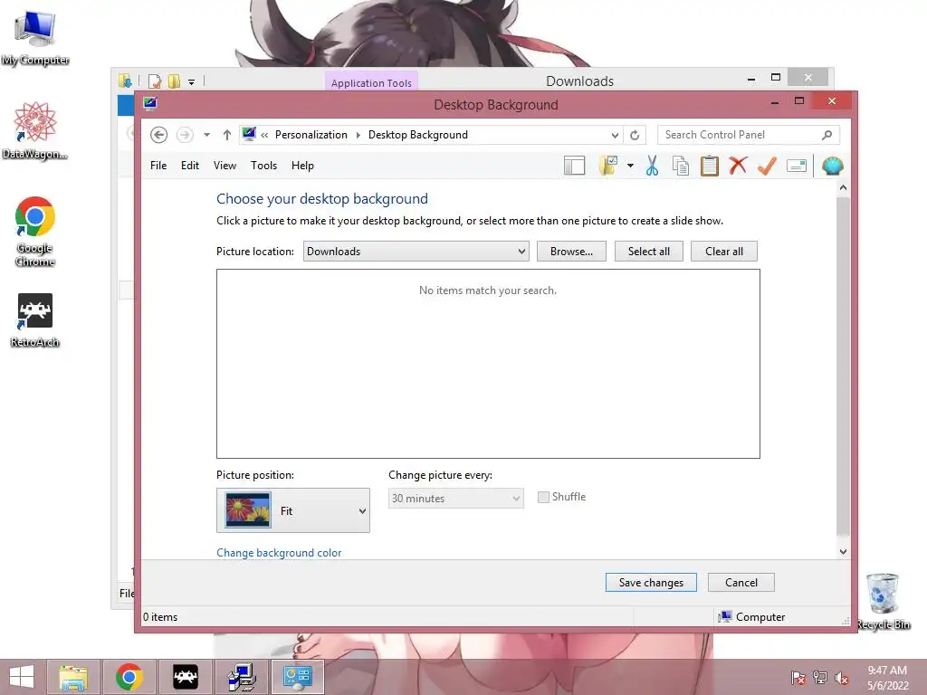Click the Save changes button
927x695 pixels.
[x=651, y=583]
